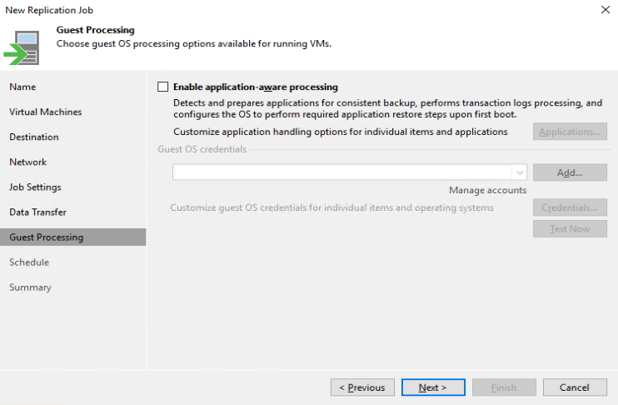Viewport: 618px width, 405px height.
Task: Go to the Schedule step
Action: pyautogui.click(x=29, y=262)
